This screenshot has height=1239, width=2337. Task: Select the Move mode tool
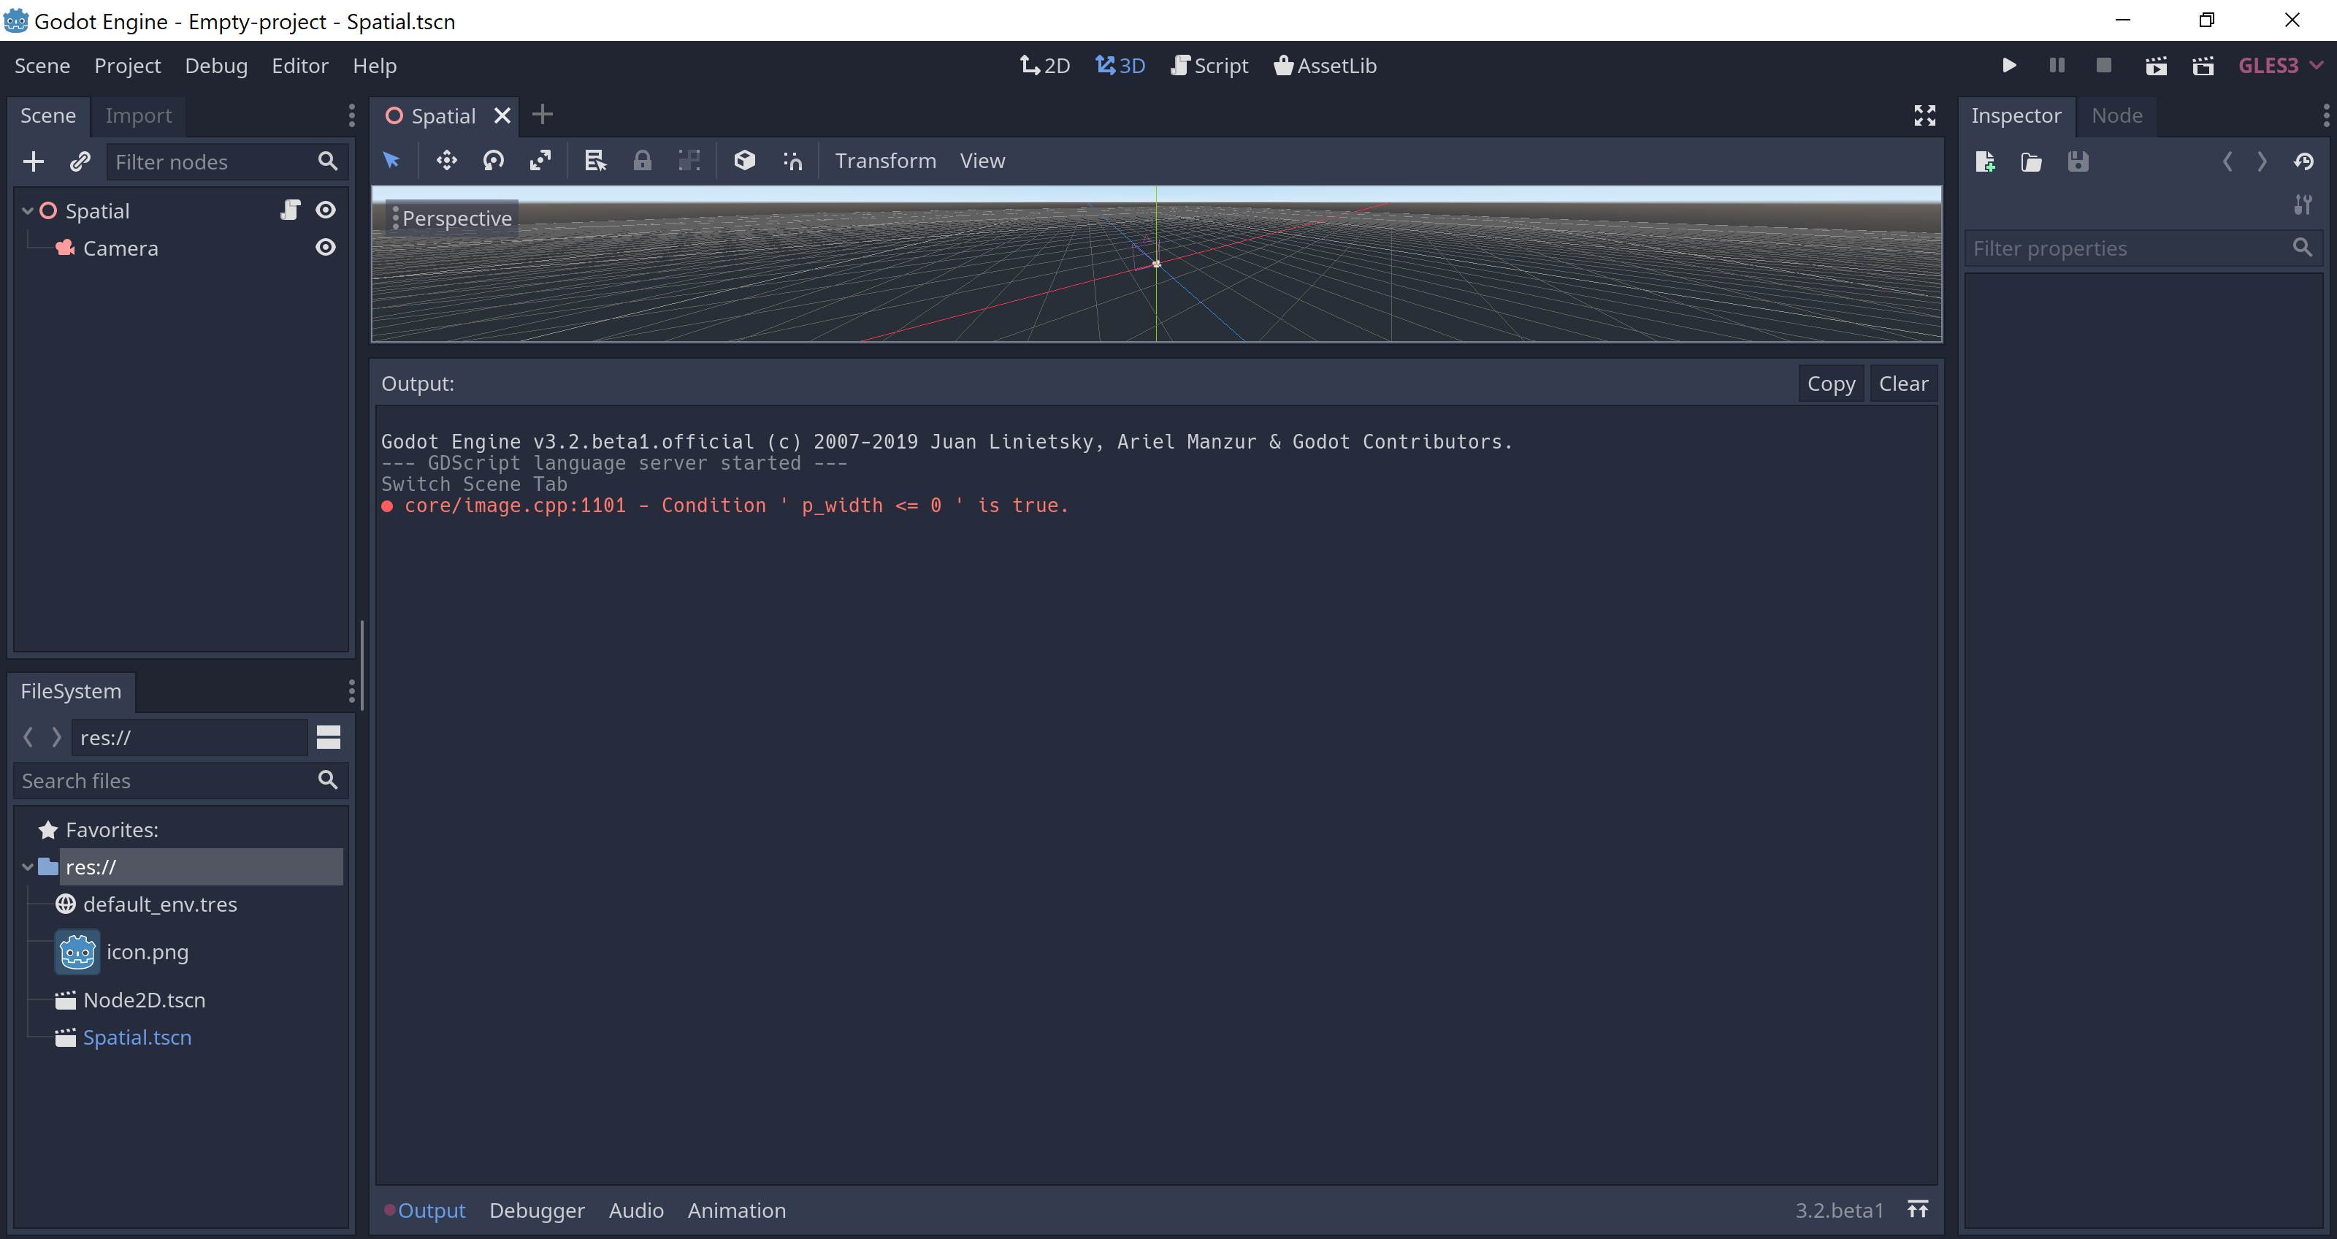pyautogui.click(x=445, y=160)
